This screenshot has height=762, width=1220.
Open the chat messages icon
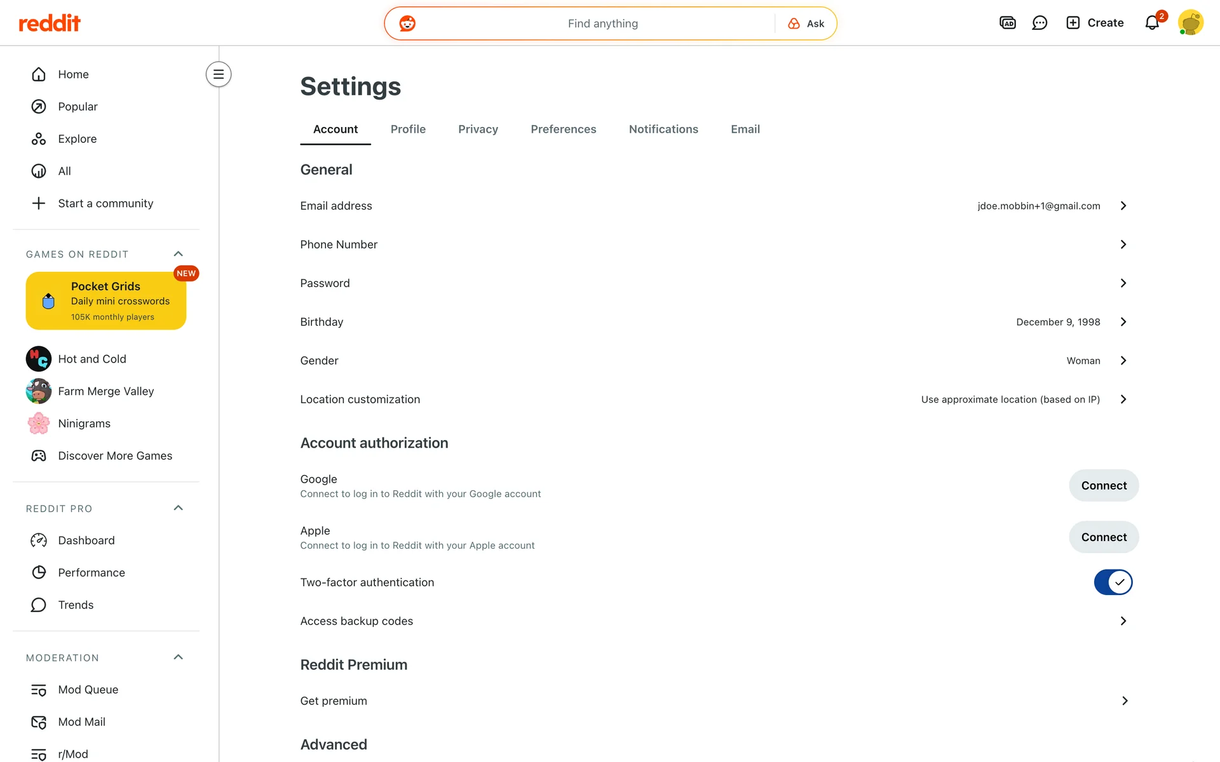[1040, 23]
